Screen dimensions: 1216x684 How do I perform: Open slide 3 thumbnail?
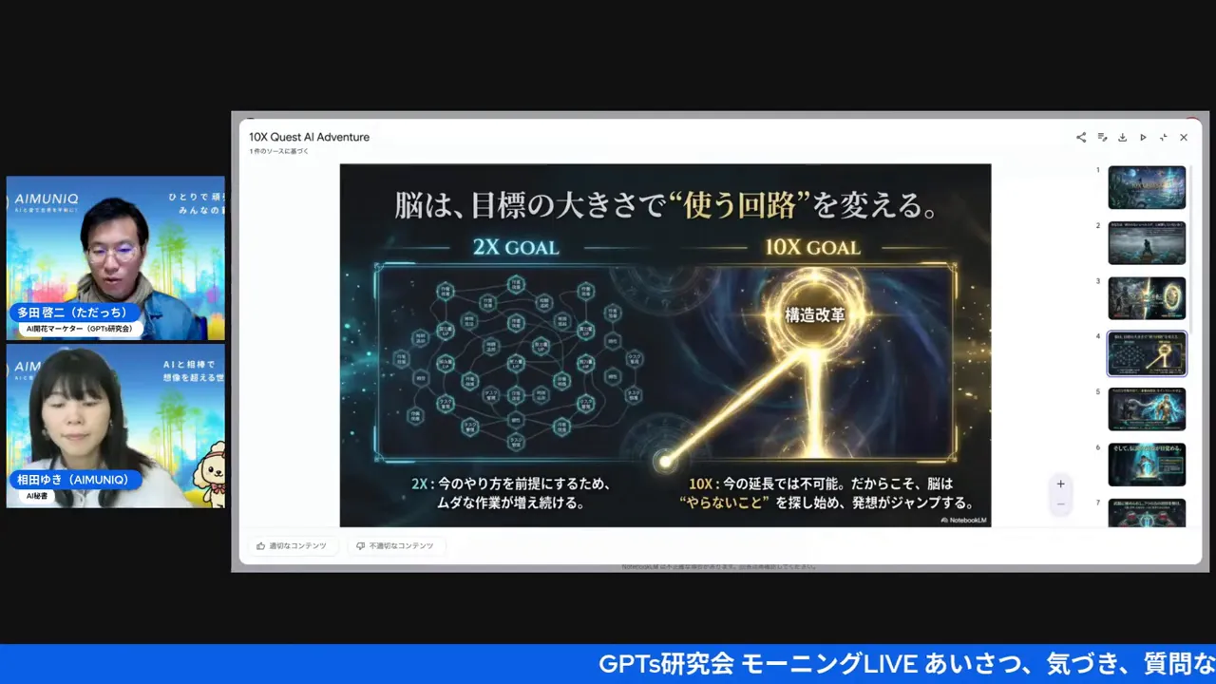coord(1147,298)
